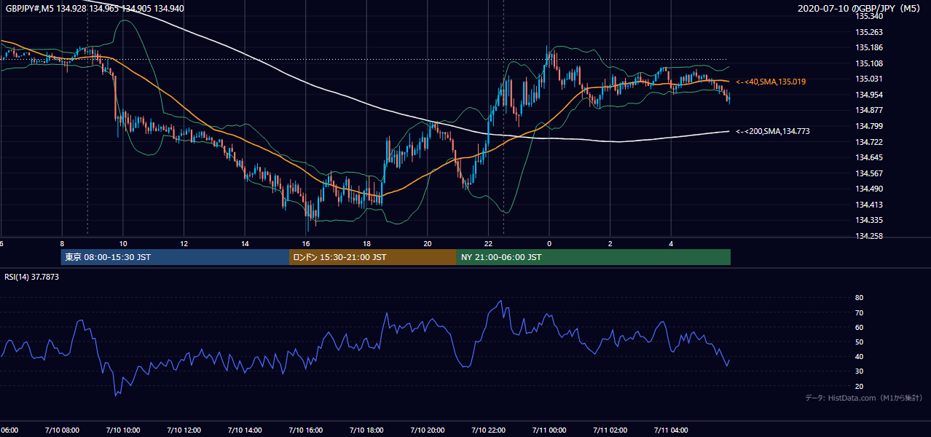
Task: Select the ロンドン 15:30-21:00 JST session bar
Action: 373,257
